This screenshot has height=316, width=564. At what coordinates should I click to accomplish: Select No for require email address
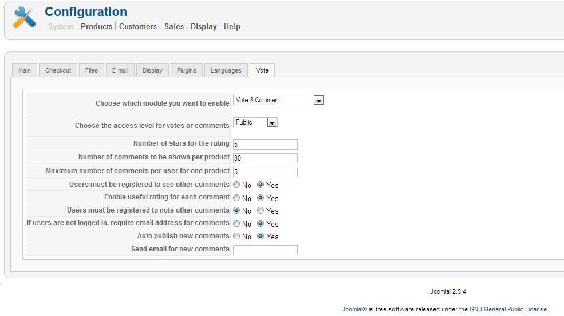click(x=236, y=224)
